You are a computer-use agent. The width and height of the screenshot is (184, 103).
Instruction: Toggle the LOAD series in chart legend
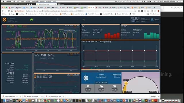point(24,26)
